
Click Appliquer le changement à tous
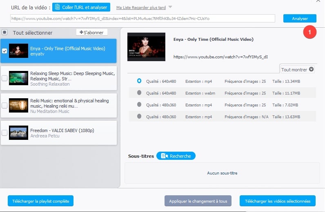click(198, 201)
